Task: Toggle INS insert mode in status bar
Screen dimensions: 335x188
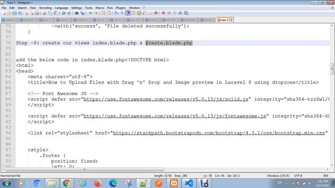Action: click(x=326, y=176)
